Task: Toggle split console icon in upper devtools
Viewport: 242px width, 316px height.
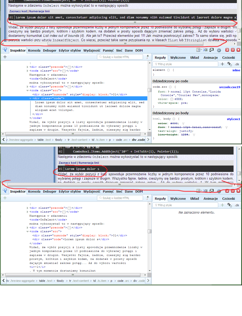Action: (206, 50)
